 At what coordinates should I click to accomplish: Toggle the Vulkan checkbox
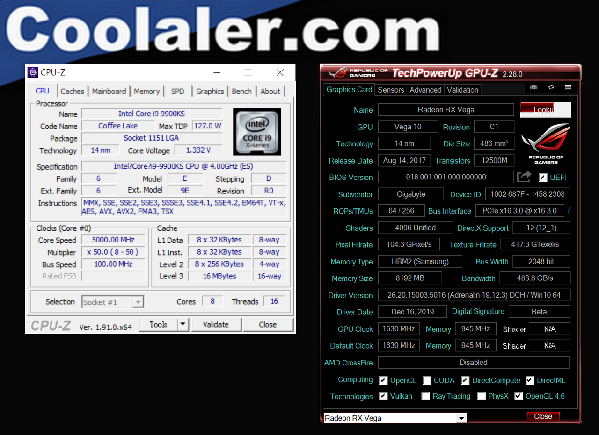pyautogui.click(x=383, y=396)
